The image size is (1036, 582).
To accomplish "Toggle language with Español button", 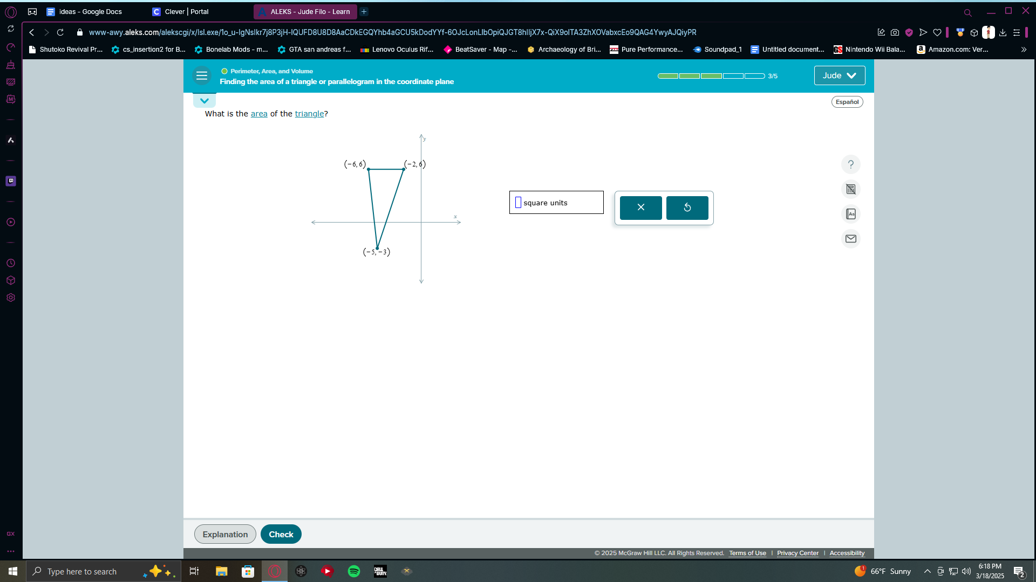I will point(847,102).
